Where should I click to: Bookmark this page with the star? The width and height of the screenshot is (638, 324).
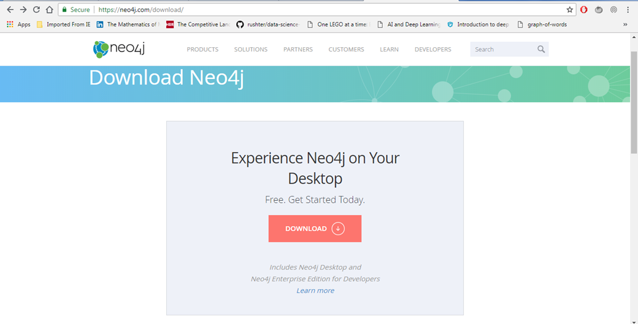[570, 10]
